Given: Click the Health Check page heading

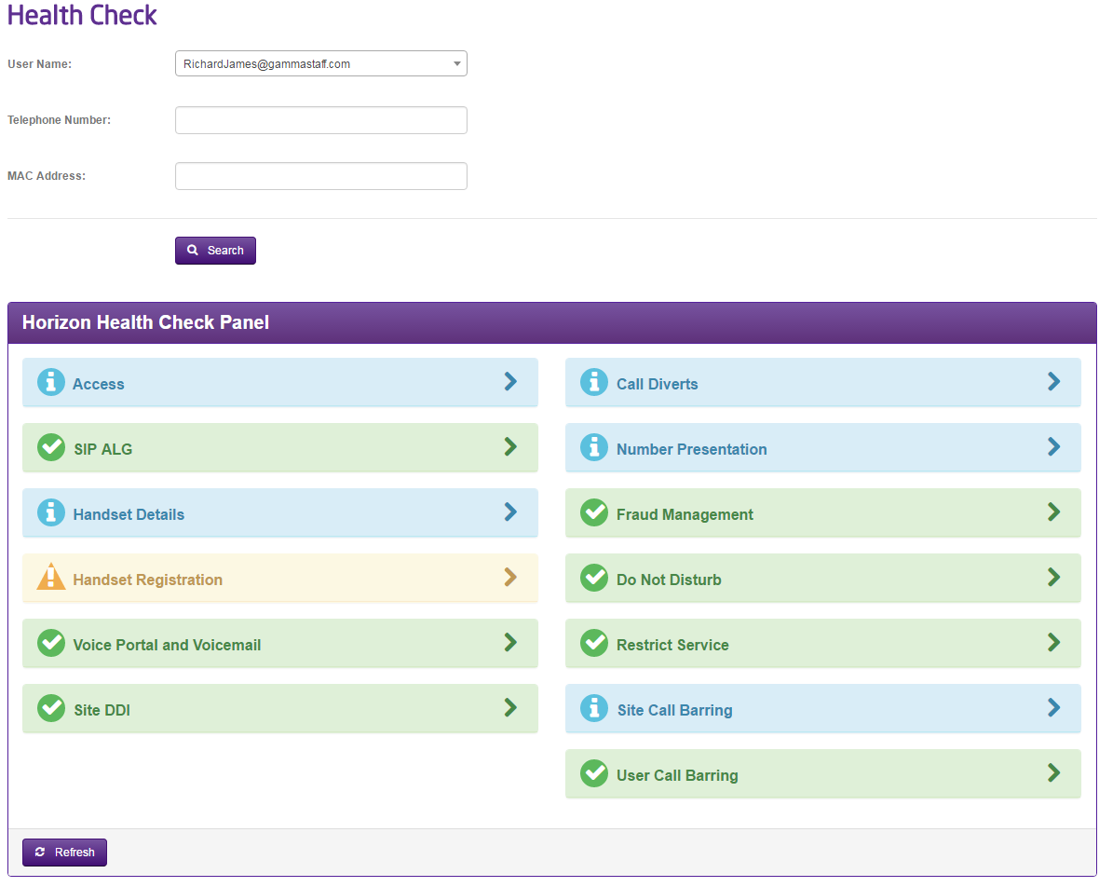Looking at the screenshot, I should coord(82,16).
